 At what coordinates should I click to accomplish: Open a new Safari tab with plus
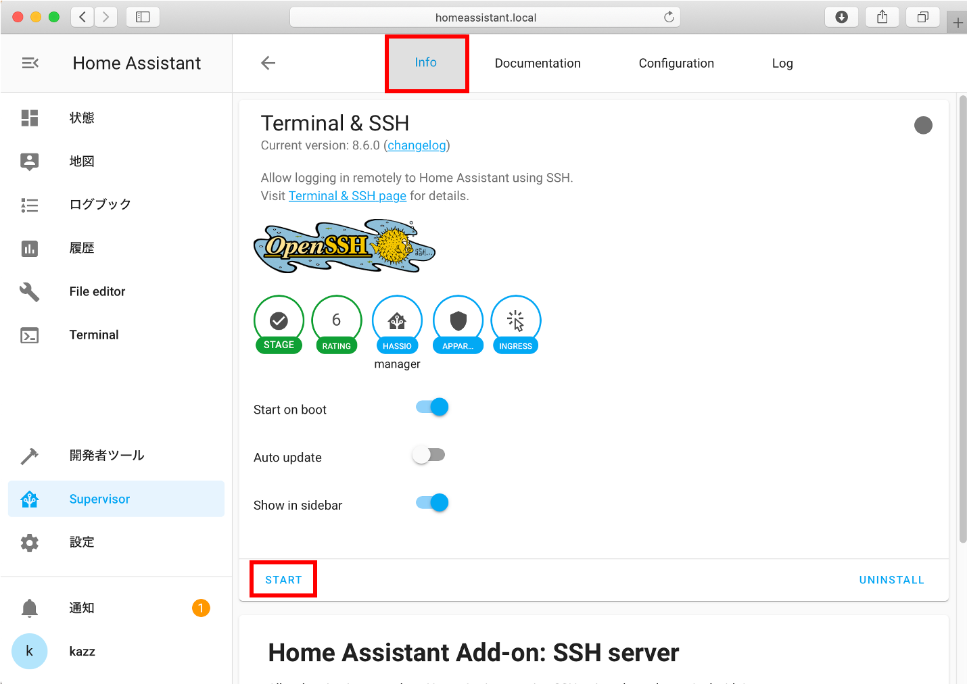pos(958,22)
